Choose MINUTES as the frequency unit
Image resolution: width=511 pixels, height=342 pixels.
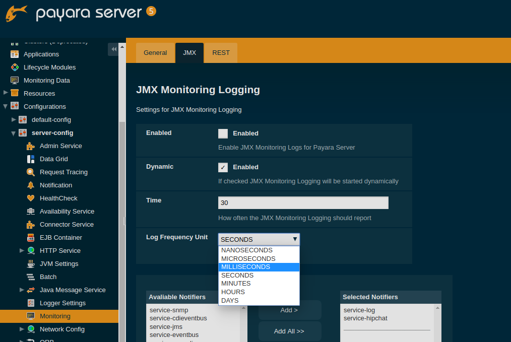259,284
